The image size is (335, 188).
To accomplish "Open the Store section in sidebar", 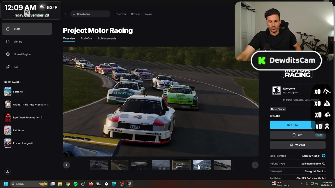I will (27, 29).
